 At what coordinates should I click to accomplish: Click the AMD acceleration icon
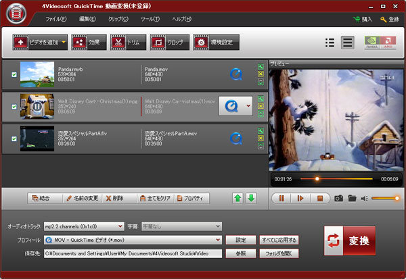[388, 43]
